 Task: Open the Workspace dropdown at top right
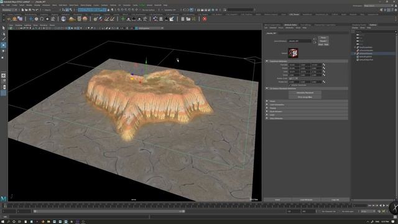click(x=379, y=6)
